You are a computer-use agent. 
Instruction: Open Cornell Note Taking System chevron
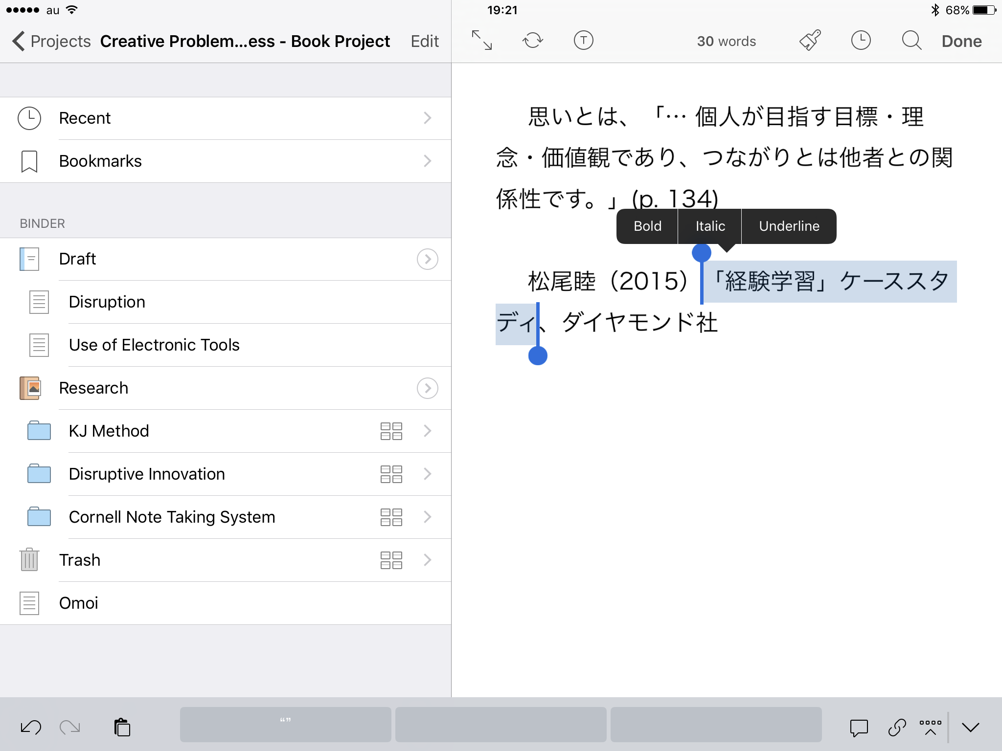(x=428, y=517)
